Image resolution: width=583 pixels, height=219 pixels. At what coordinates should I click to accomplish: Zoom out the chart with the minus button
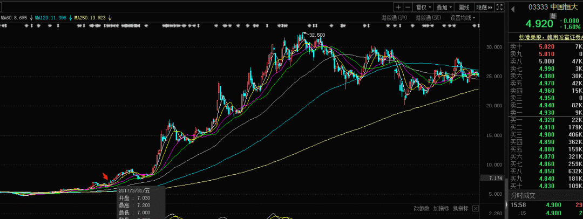point(408,7)
